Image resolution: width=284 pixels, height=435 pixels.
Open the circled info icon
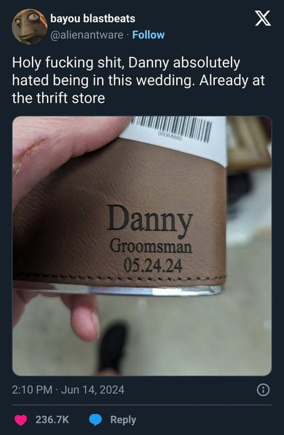click(263, 390)
